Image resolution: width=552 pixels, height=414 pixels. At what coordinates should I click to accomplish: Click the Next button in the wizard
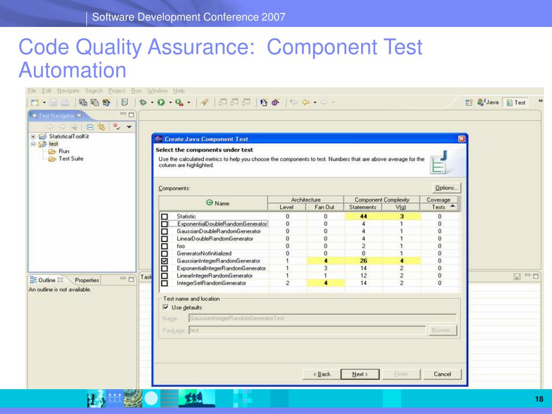[x=360, y=374]
